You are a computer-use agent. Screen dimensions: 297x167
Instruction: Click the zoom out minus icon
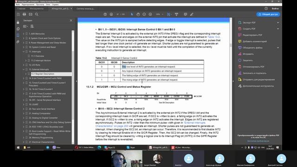[x=144, y=14]
